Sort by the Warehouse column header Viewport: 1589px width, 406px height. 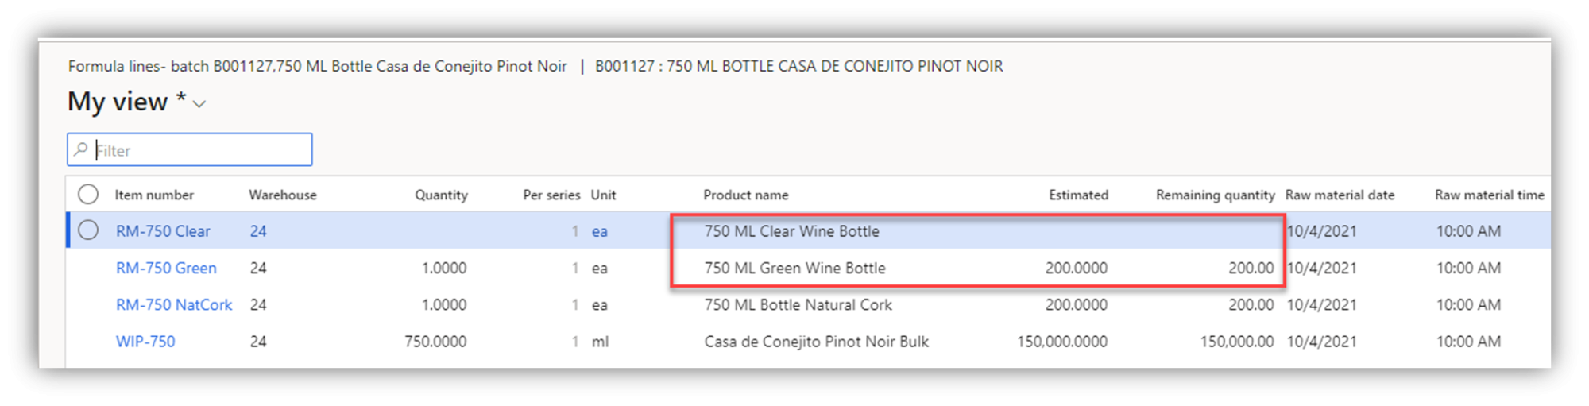[283, 195]
